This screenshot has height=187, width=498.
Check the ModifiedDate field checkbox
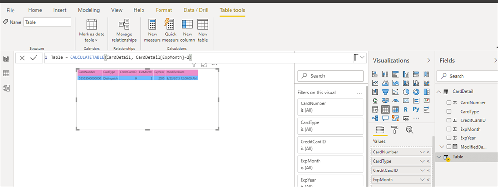click(x=449, y=146)
